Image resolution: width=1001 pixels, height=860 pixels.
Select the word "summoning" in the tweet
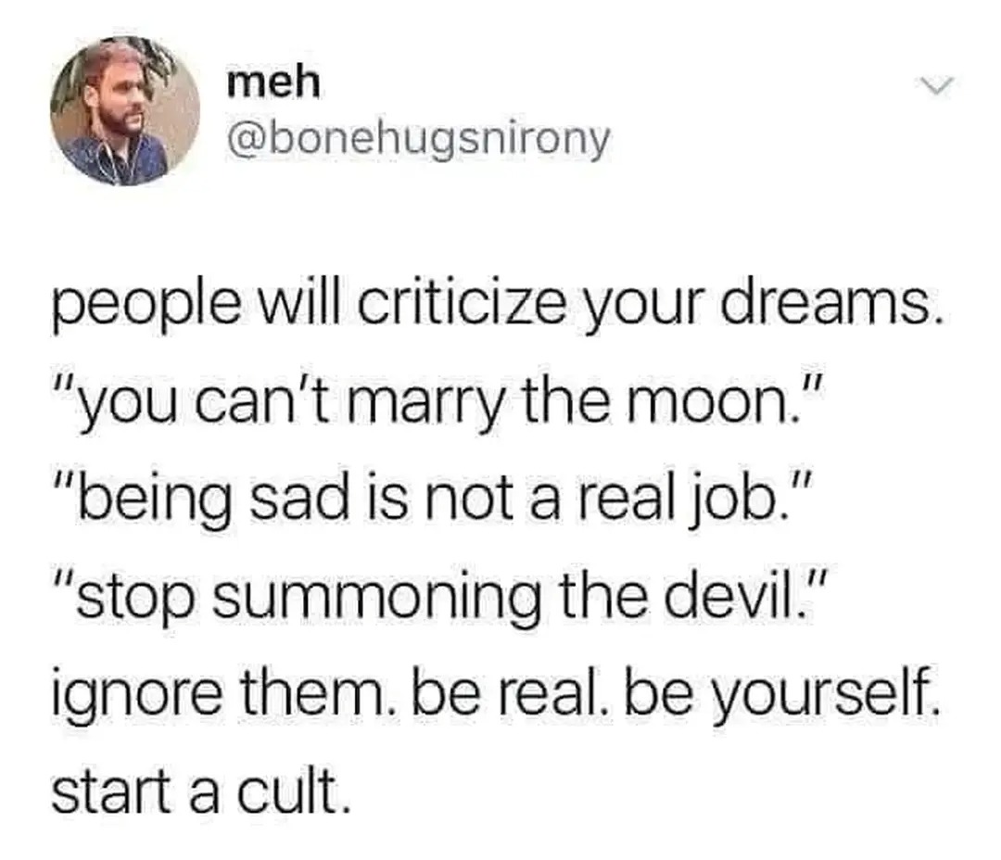click(x=377, y=601)
